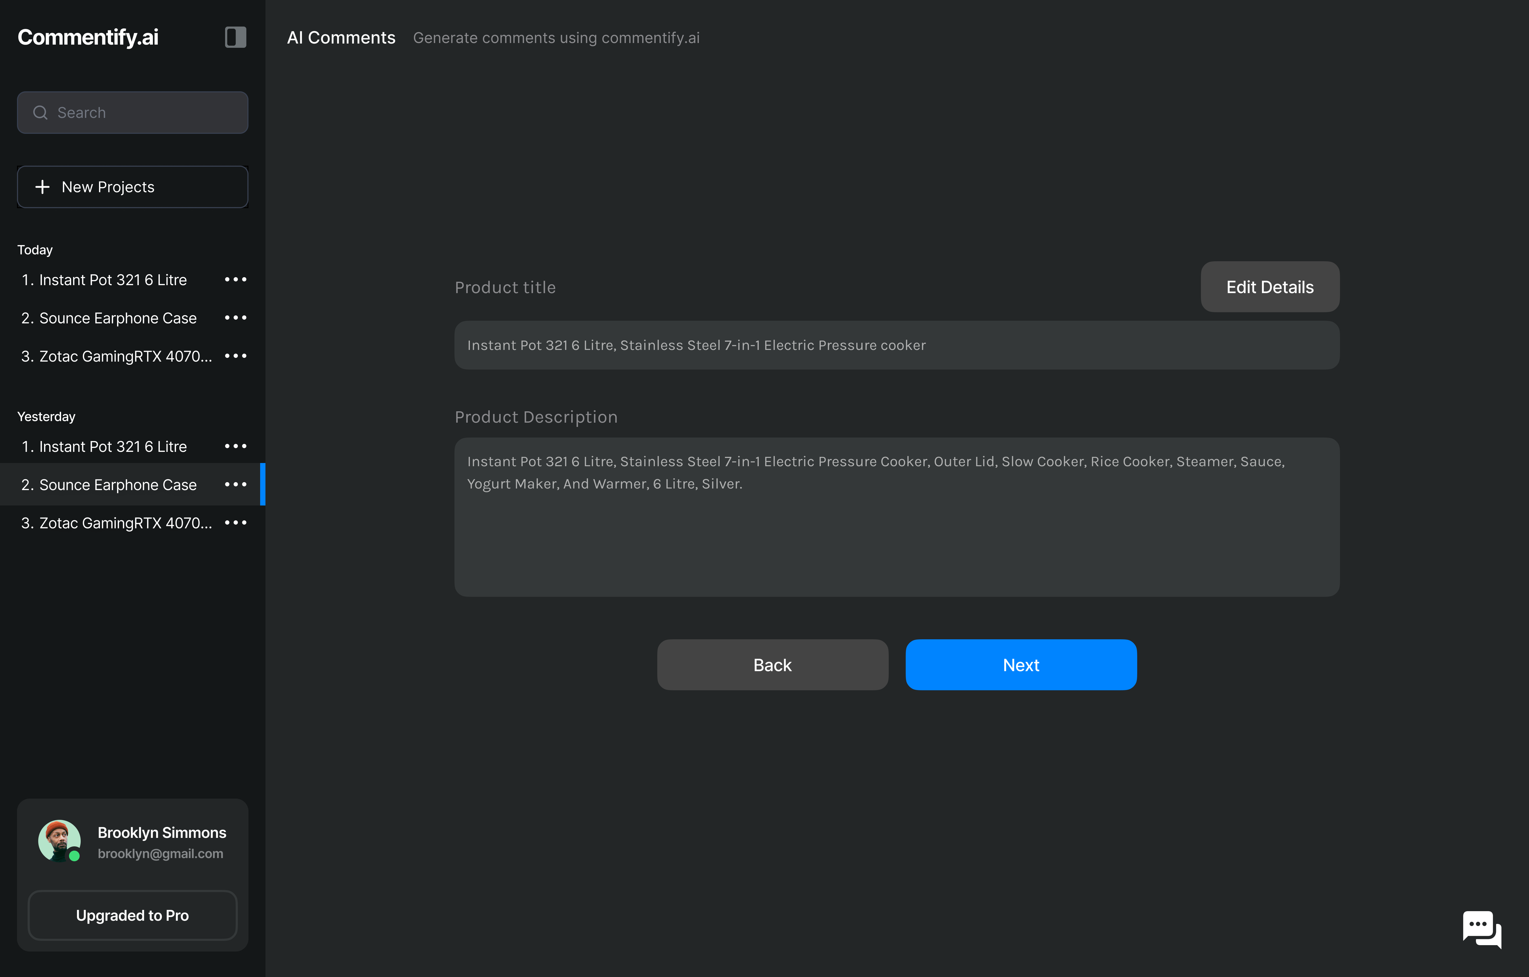The height and width of the screenshot is (977, 1529).
Task: Click into the Product title field
Action: click(897, 345)
